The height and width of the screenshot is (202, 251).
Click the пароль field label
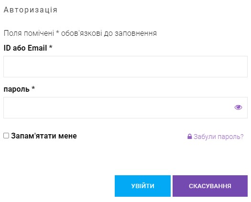pos(19,89)
